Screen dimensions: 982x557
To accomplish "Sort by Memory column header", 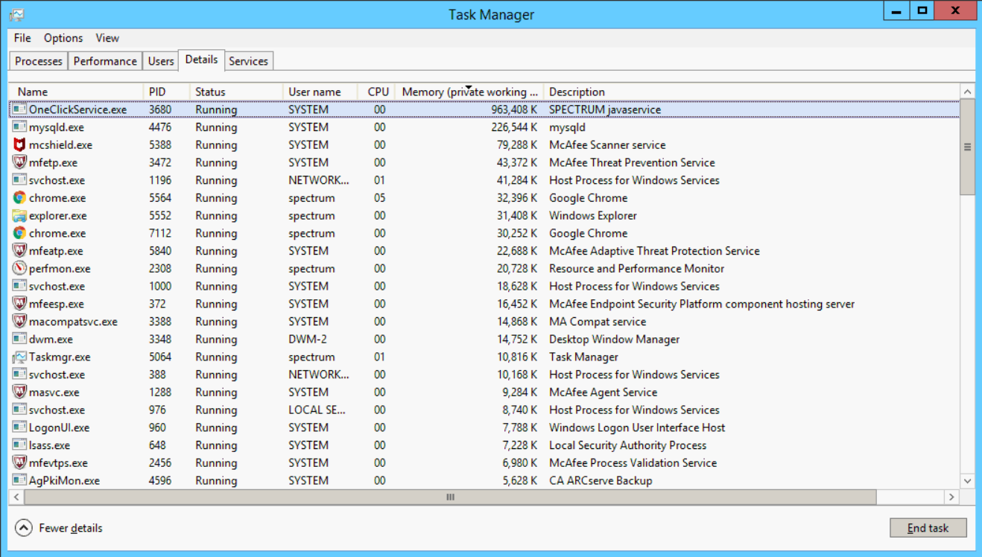I will tap(469, 92).
